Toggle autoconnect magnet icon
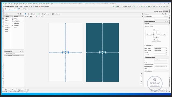The width and height of the screenshot is (172, 97). coord(28,17)
